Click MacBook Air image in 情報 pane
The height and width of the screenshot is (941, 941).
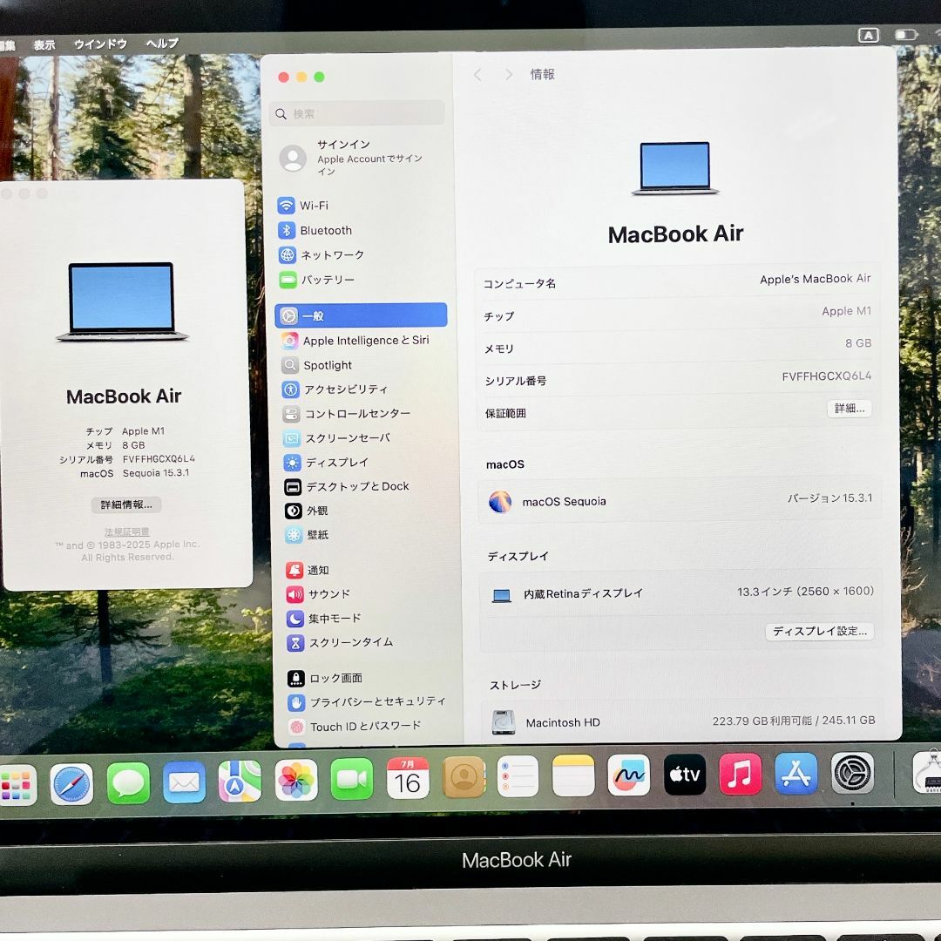[x=675, y=169]
